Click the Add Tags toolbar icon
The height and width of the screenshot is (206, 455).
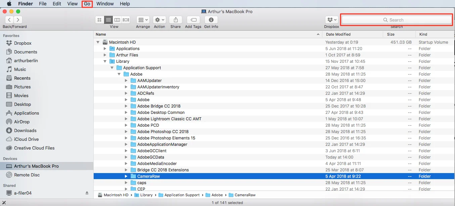click(x=193, y=20)
